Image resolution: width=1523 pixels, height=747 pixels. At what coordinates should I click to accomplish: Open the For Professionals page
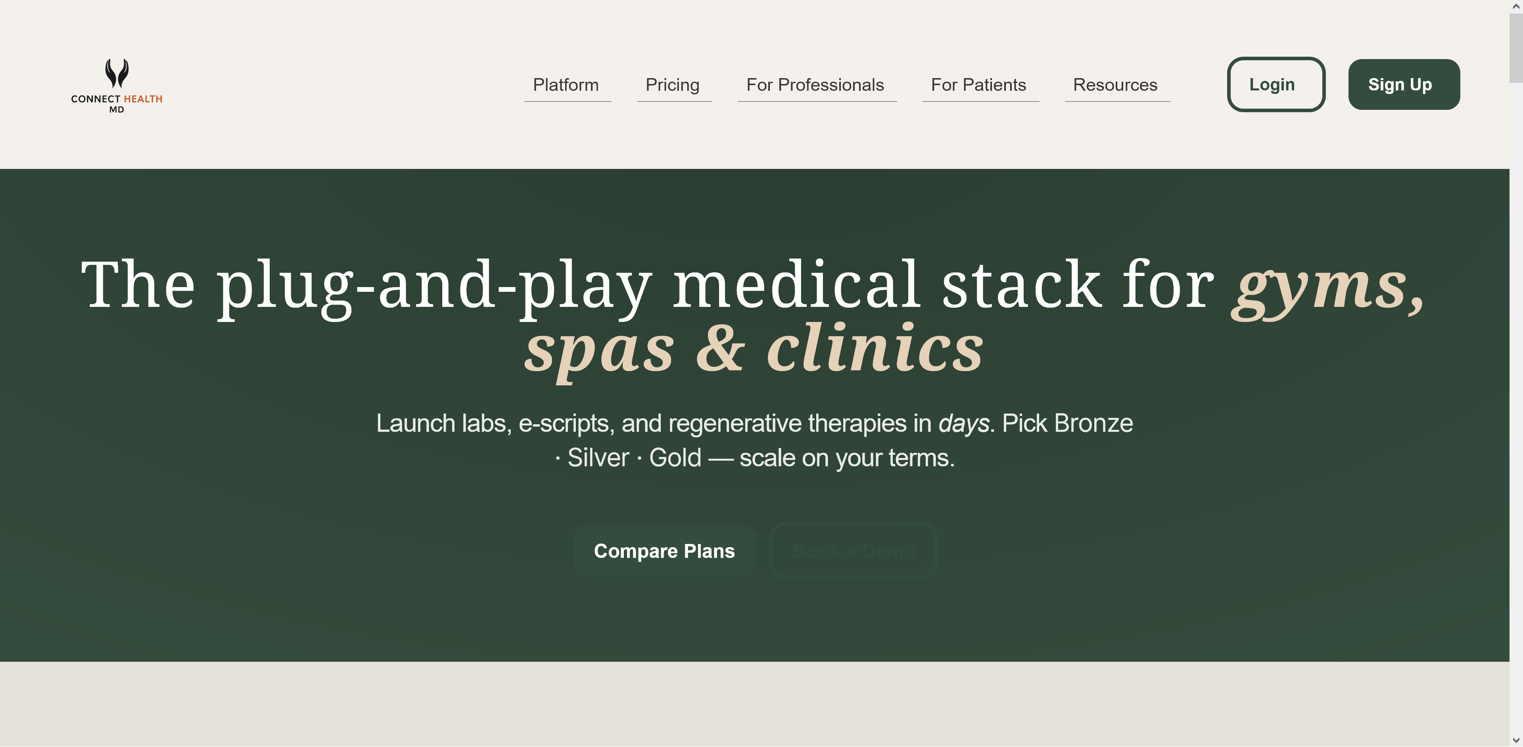point(815,84)
